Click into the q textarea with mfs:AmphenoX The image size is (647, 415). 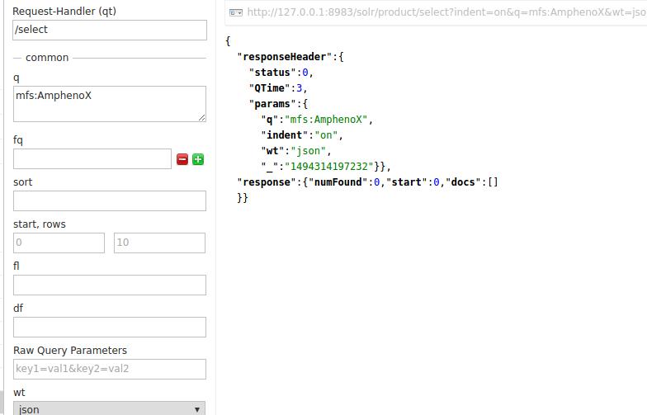point(110,104)
